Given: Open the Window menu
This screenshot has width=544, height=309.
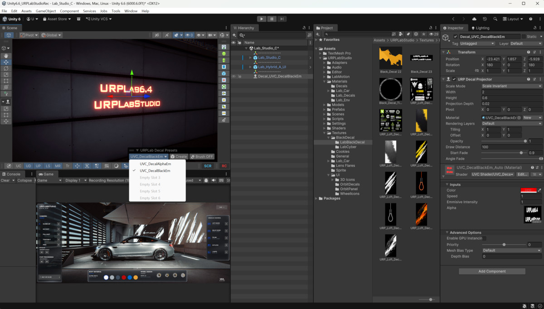Looking at the screenshot, I should [x=131, y=11].
